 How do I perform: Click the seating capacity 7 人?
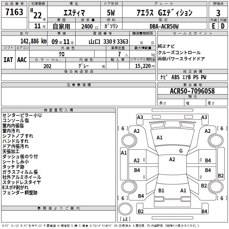123,54
